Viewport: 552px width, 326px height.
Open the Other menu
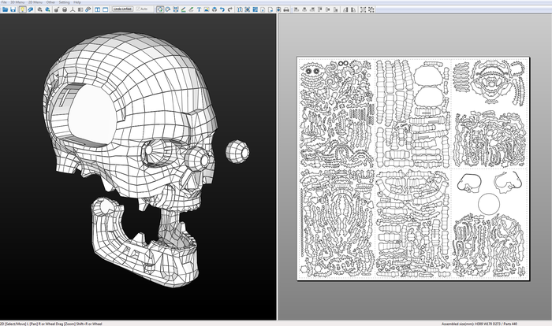(50, 2)
